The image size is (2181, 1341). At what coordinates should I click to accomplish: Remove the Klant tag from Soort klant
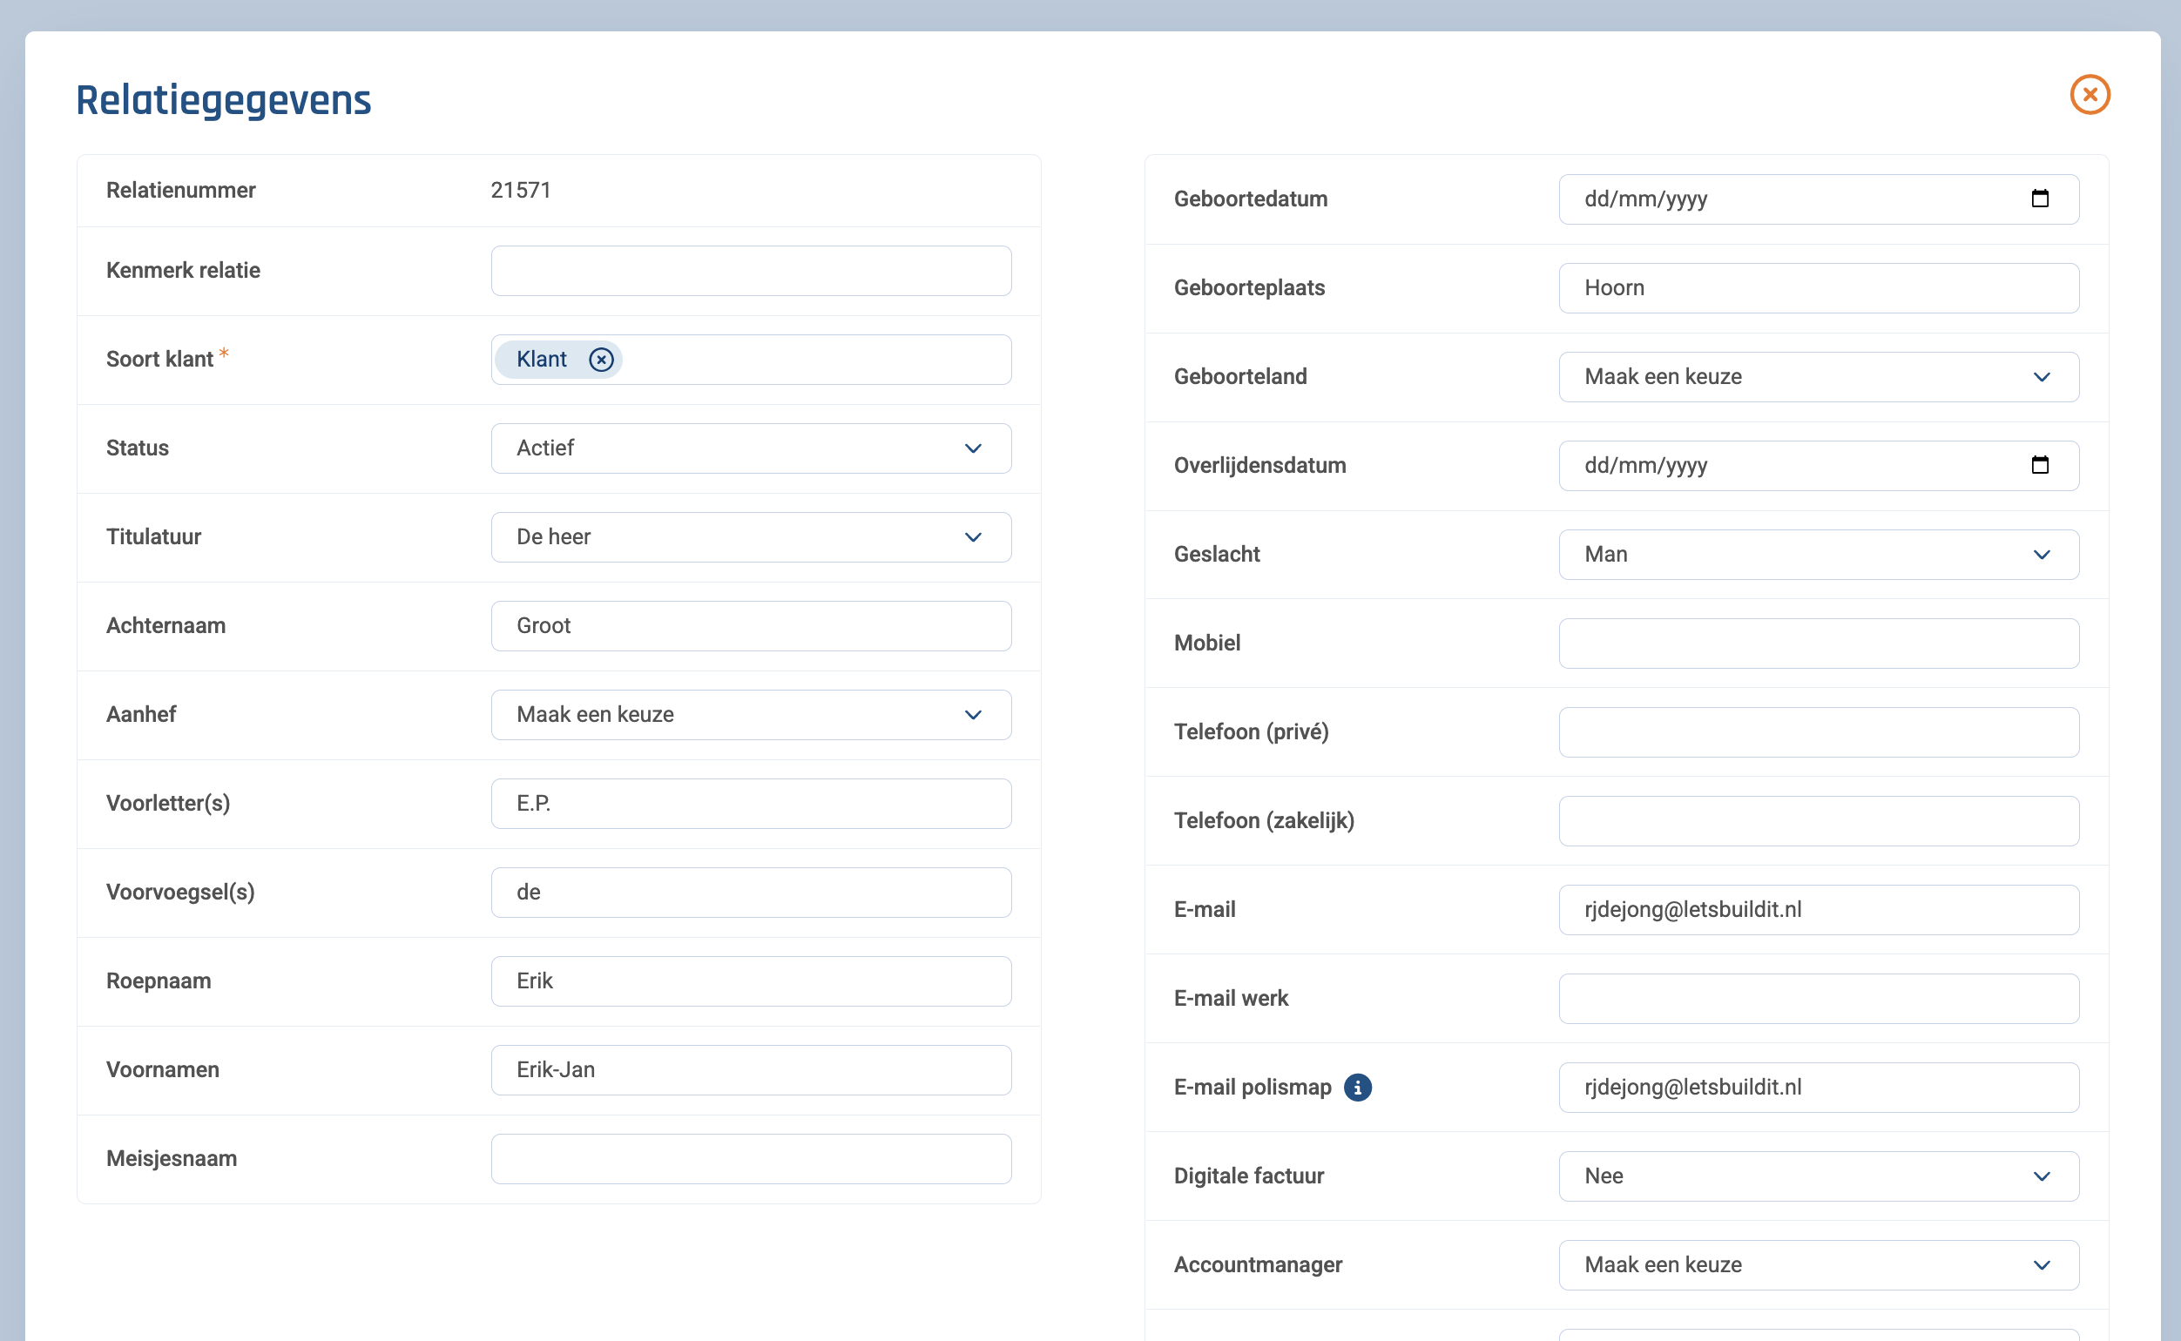click(x=601, y=359)
